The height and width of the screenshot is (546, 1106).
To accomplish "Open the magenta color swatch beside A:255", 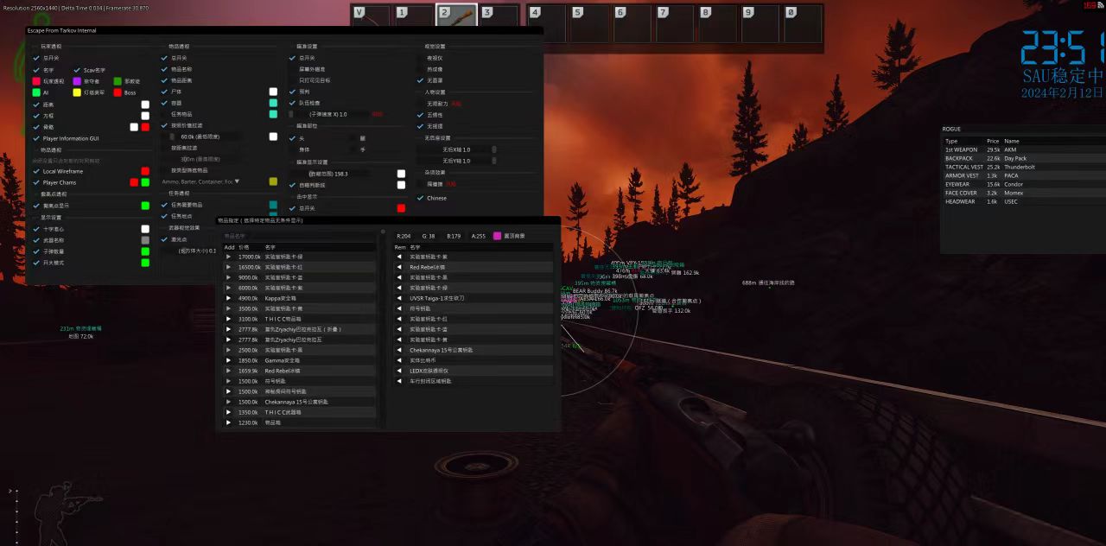I will 497,236.
